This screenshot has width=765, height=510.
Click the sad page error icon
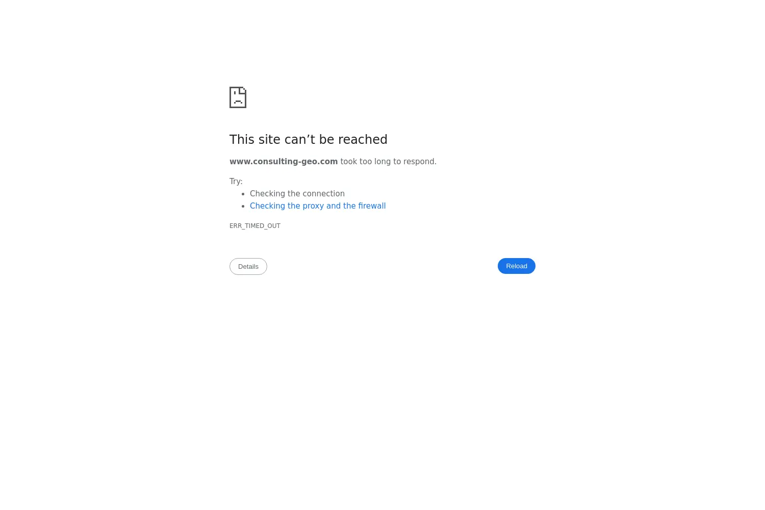coord(238,97)
